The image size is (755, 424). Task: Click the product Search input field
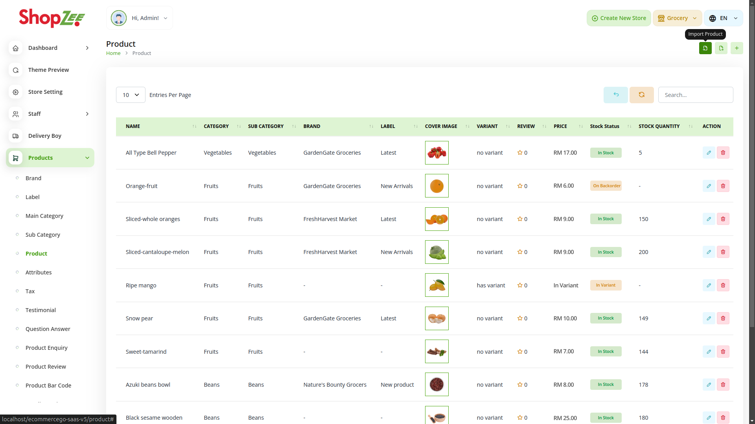coord(695,95)
